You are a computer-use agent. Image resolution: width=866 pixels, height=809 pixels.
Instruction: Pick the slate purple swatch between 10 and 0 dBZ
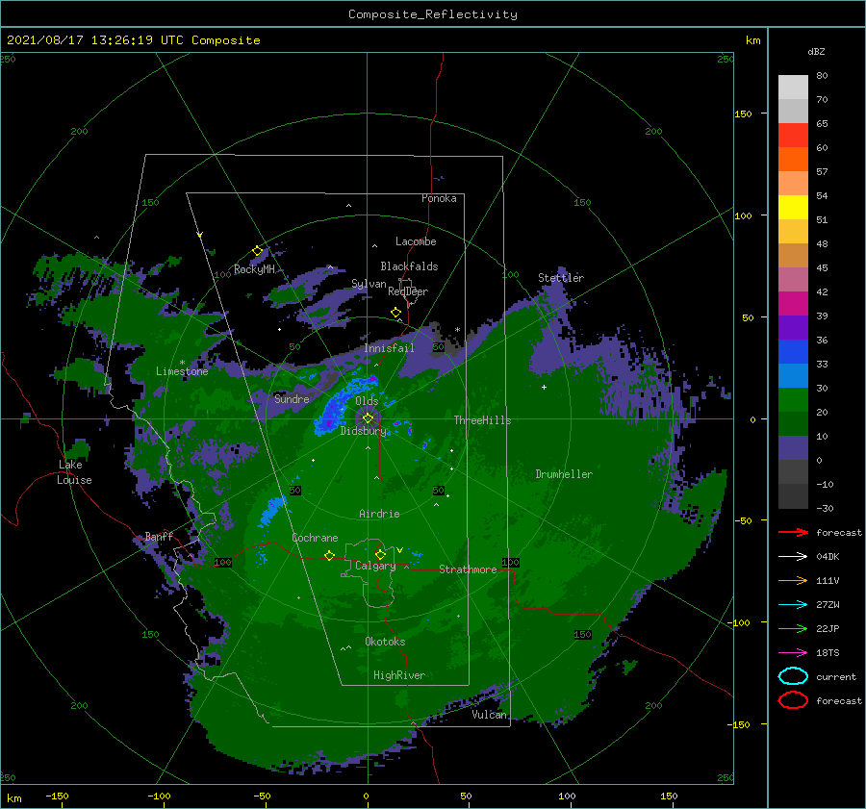[x=793, y=448]
